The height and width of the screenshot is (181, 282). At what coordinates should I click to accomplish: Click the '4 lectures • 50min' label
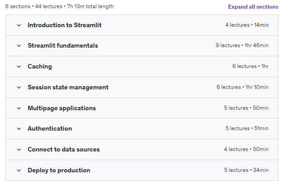(246, 149)
